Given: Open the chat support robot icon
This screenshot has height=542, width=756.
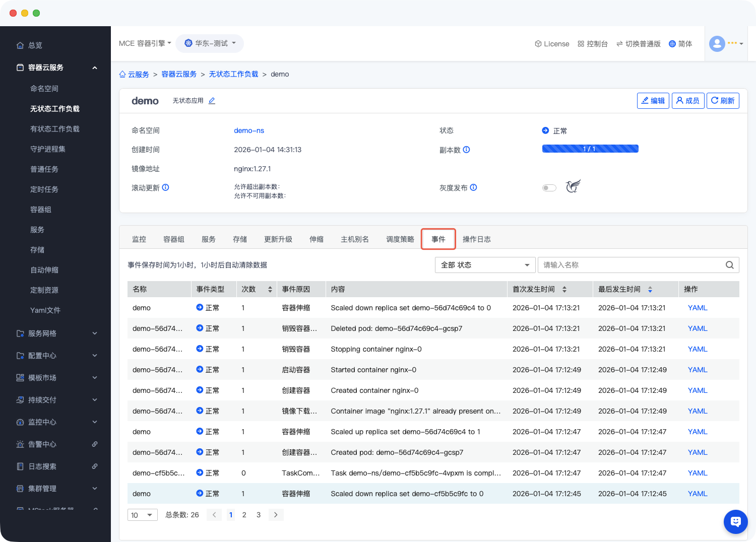Looking at the screenshot, I should pyautogui.click(x=735, y=521).
